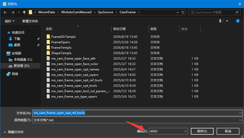Go back with the left arrow button

click(x=5, y=12)
